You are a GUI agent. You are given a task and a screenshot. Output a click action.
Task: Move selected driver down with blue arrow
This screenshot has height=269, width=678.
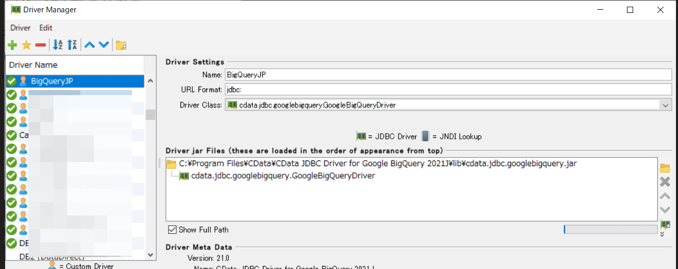pyautogui.click(x=104, y=45)
